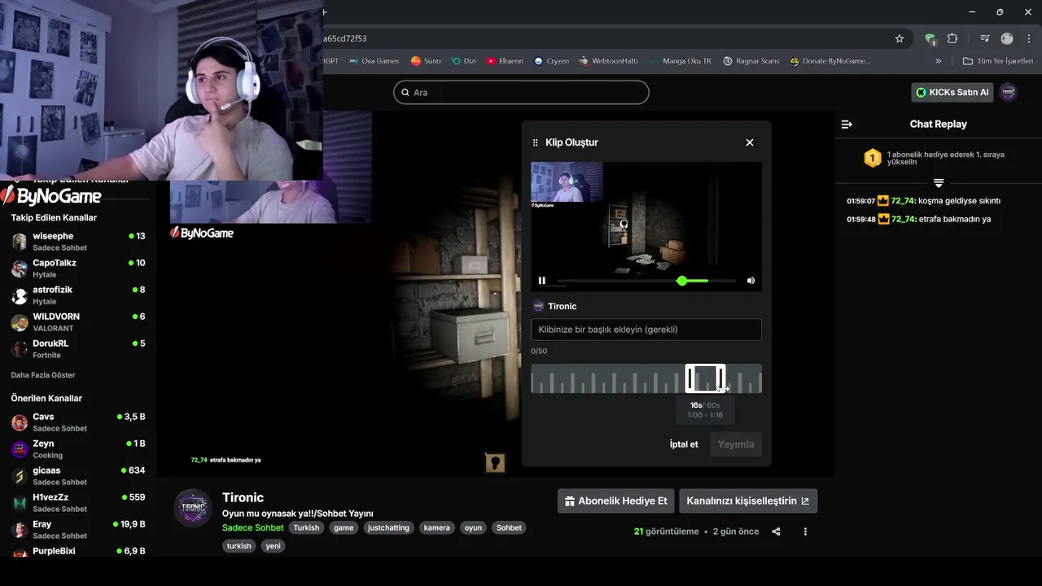The height and width of the screenshot is (586, 1042).
Task: Open the Suno bookmark
Action: [x=426, y=61]
